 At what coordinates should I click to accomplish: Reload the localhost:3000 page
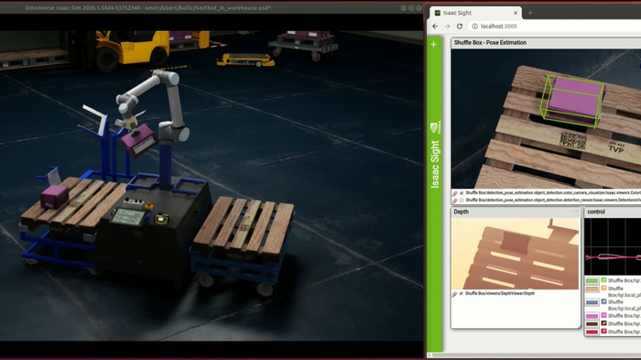(x=460, y=27)
